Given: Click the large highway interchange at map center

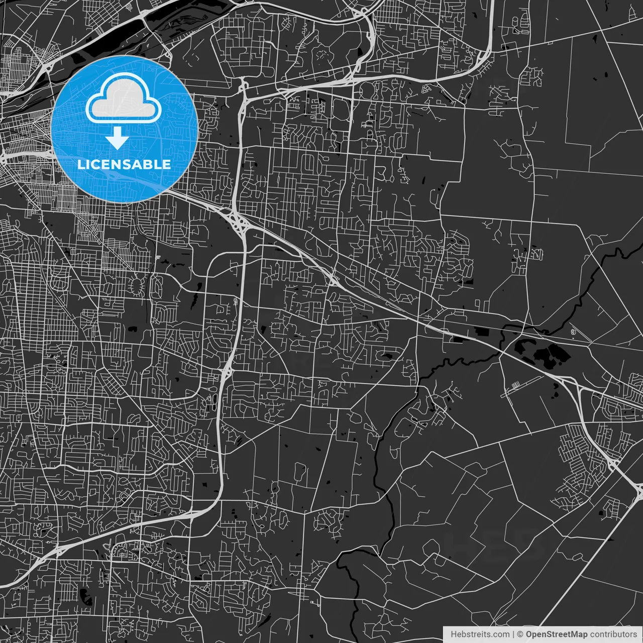Looking at the screenshot, I should click(x=238, y=222).
